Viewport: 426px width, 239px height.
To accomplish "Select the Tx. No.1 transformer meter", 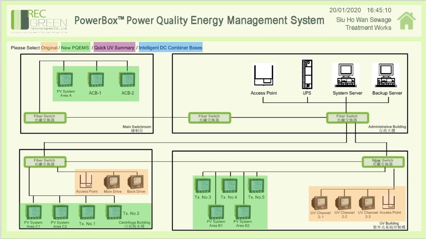I will (87, 212).
